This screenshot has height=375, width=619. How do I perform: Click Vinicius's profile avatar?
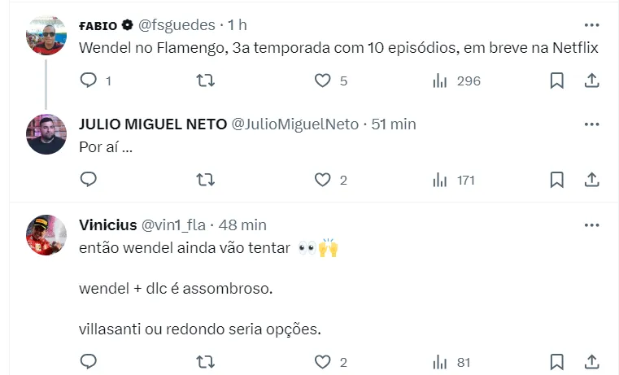tap(46, 234)
